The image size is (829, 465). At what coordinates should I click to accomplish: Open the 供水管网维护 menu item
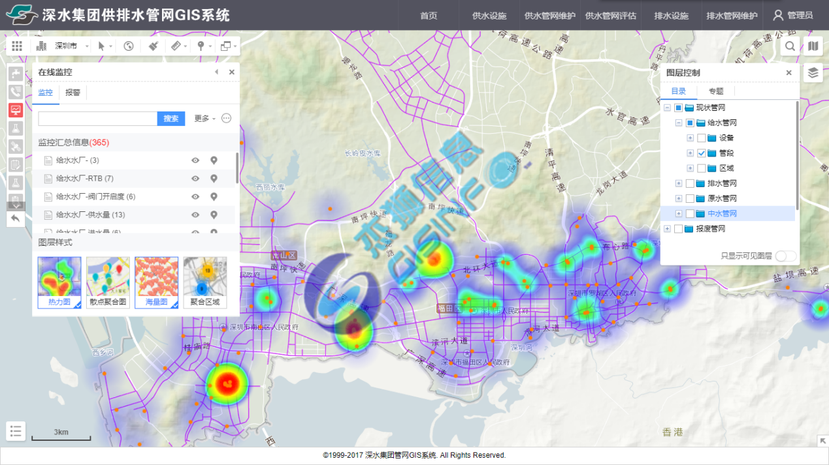[x=549, y=16]
